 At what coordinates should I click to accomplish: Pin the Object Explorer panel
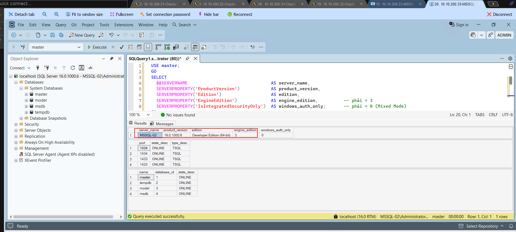(x=112, y=58)
